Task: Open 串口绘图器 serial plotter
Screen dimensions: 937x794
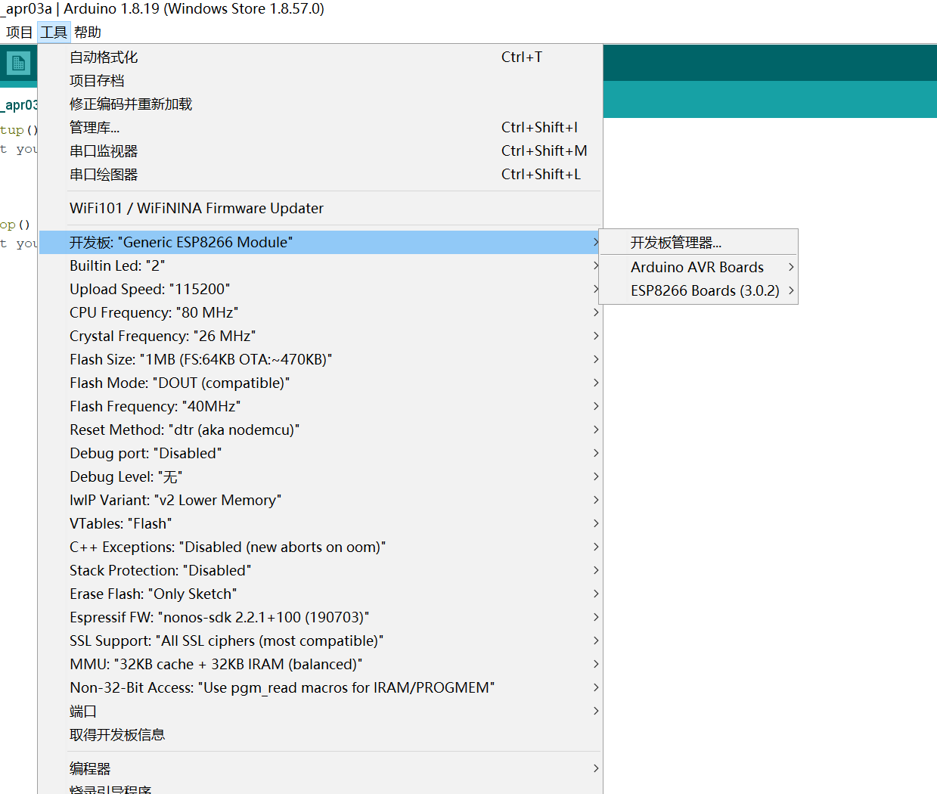Action: pyautogui.click(x=320, y=174)
